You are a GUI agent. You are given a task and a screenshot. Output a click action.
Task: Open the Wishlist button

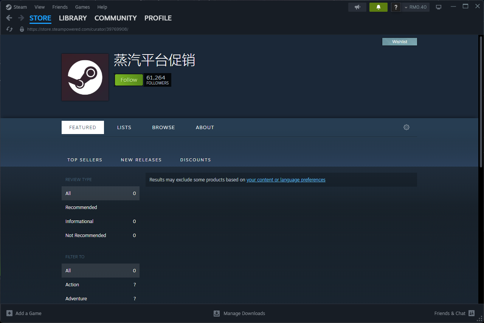[400, 42]
